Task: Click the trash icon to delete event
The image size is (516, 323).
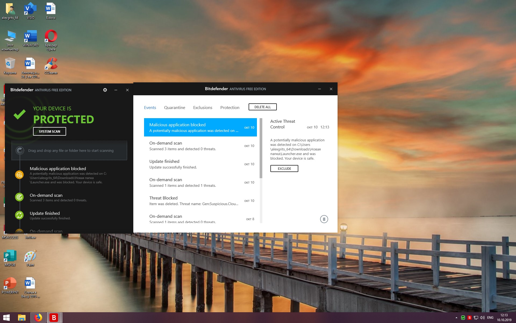Action: click(324, 219)
